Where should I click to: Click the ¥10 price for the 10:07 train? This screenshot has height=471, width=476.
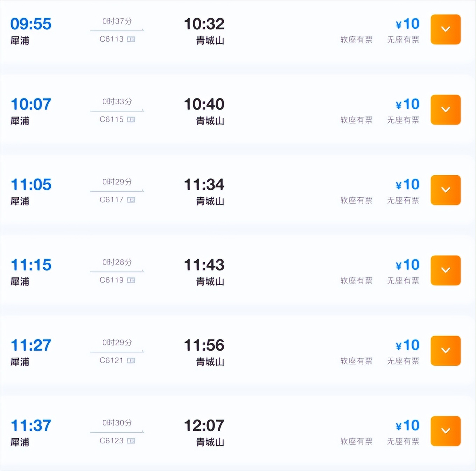tap(407, 104)
